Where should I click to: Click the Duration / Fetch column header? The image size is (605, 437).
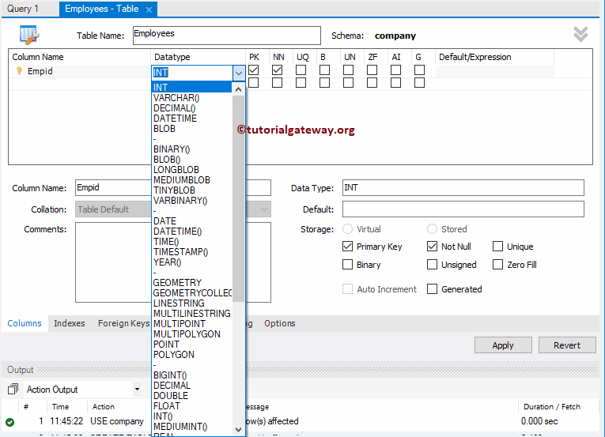552,406
